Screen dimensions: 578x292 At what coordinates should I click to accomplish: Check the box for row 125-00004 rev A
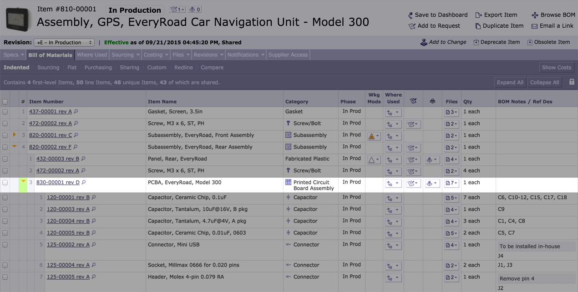[5, 265]
